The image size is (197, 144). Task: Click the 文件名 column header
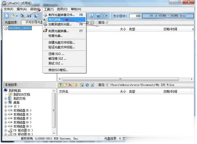point(64,91)
